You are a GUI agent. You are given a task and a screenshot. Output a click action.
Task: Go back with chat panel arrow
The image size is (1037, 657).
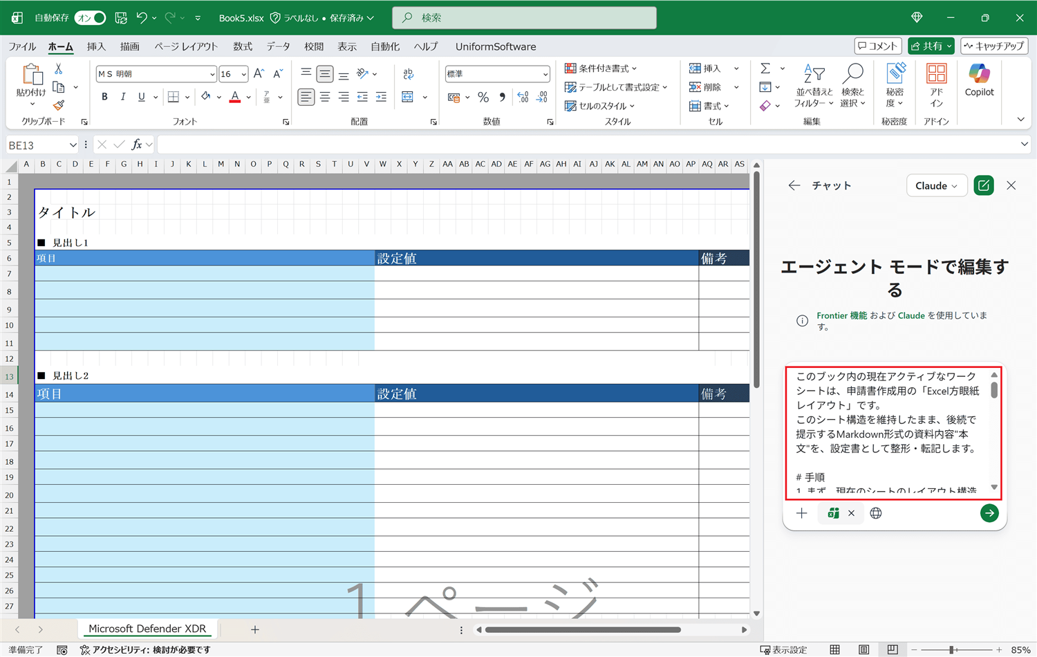pyautogui.click(x=794, y=185)
